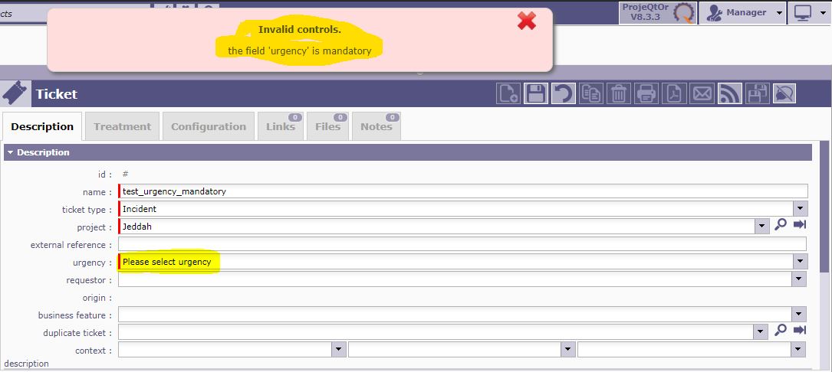Open the second context dropdown arrow

point(568,350)
